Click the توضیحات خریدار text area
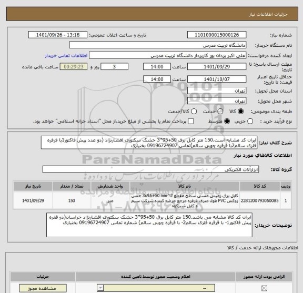 click(x=149, y=225)
